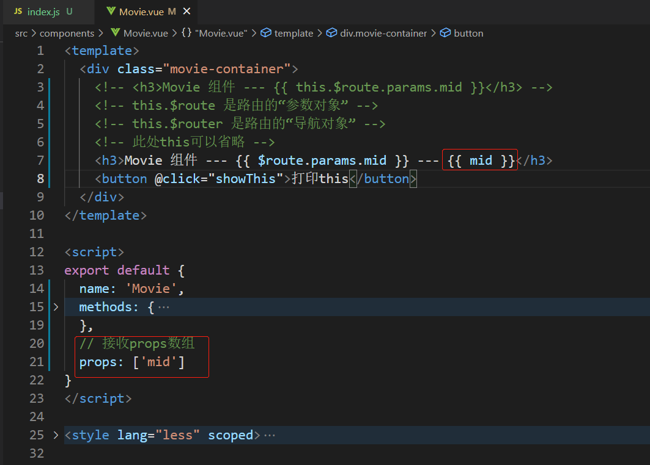This screenshot has height=465, width=650.
Task: Click name: 'Movie' on line 14
Action: point(131,289)
